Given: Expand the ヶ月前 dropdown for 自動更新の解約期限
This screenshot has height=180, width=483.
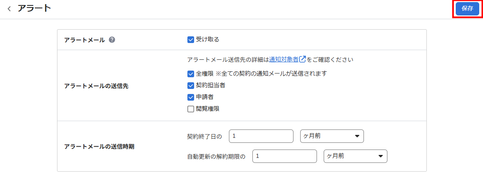Looking at the screenshot, I should [356, 156].
